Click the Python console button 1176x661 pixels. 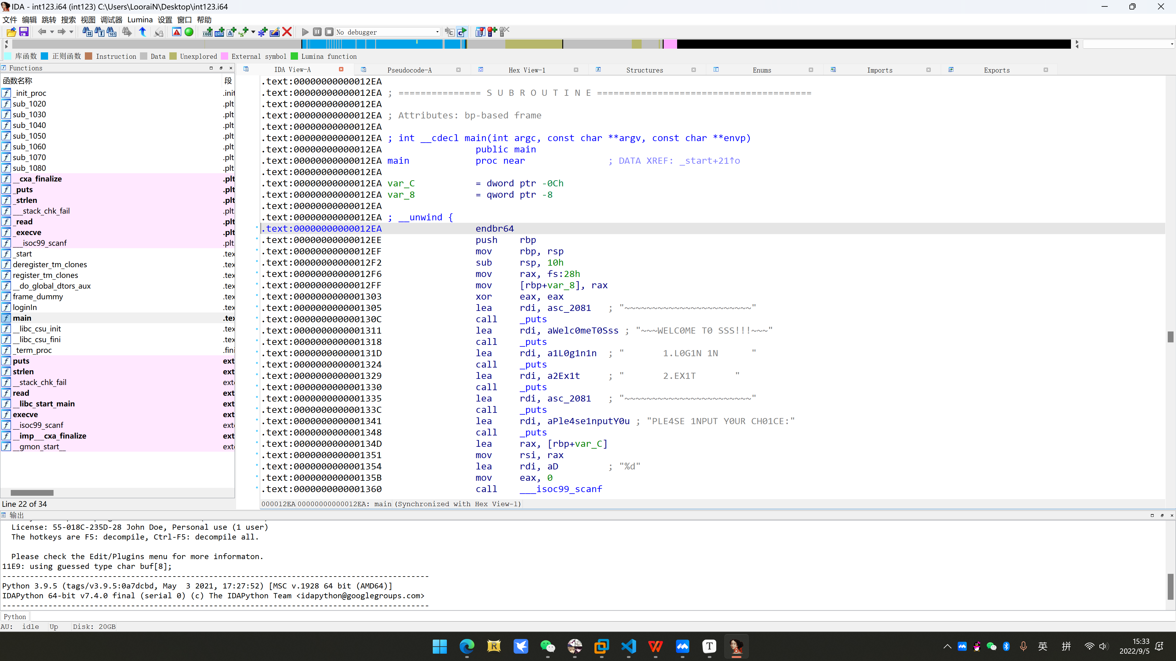tap(15, 617)
